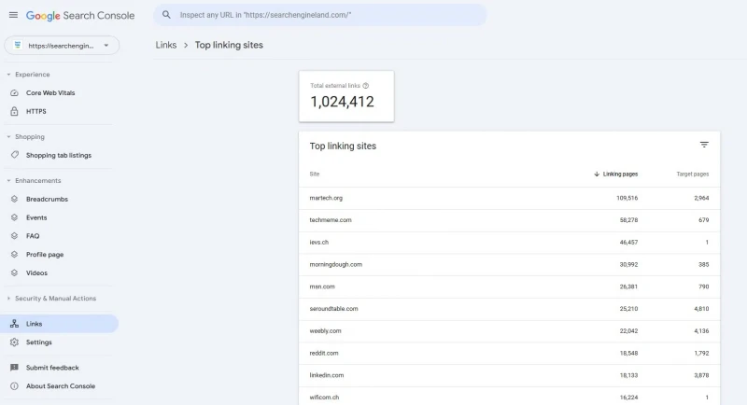Click the sort arrow beside Linking pages
This screenshot has height=405, width=747.
click(597, 175)
